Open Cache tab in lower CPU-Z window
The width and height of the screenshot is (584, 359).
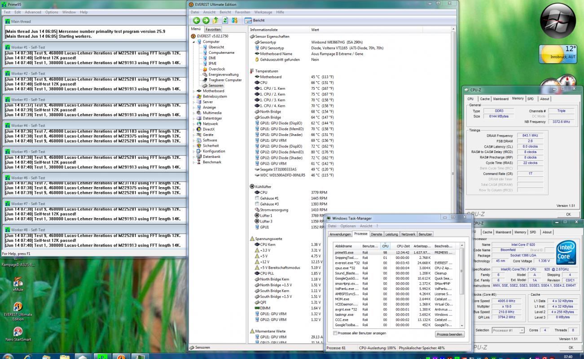(487, 232)
